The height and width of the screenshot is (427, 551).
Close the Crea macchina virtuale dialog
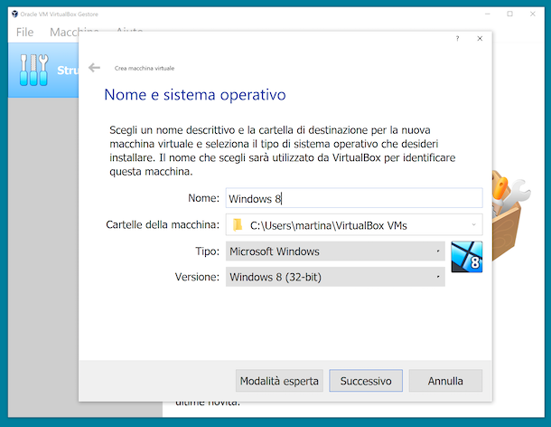tap(480, 39)
